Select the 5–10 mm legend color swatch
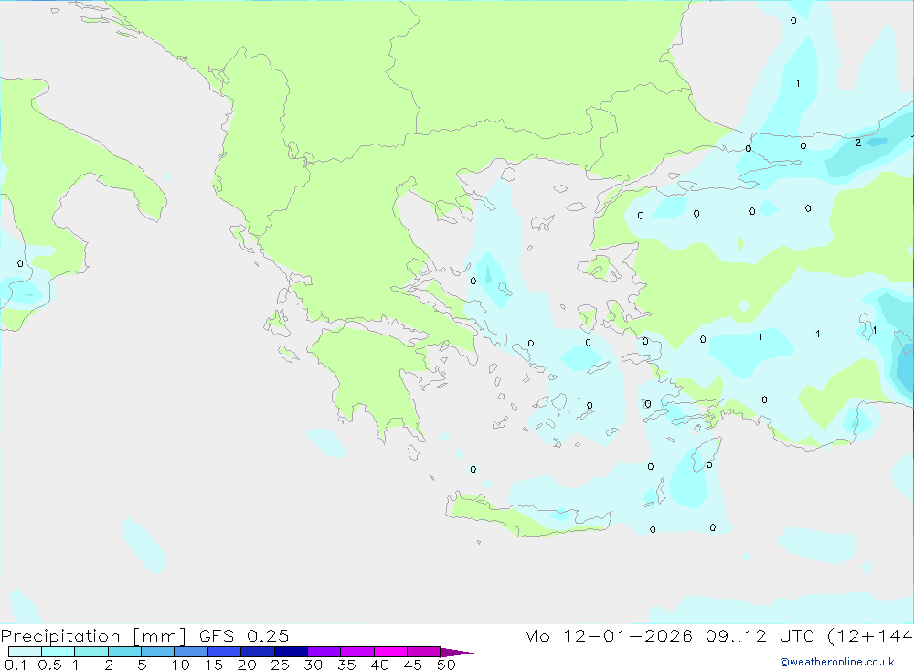The height and width of the screenshot is (670, 914). pos(158,652)
